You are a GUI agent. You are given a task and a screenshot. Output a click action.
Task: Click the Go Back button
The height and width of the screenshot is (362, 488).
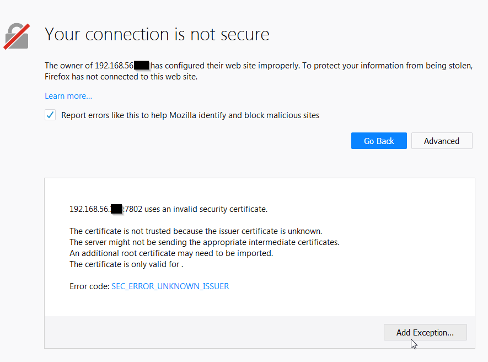coord(379,141)
